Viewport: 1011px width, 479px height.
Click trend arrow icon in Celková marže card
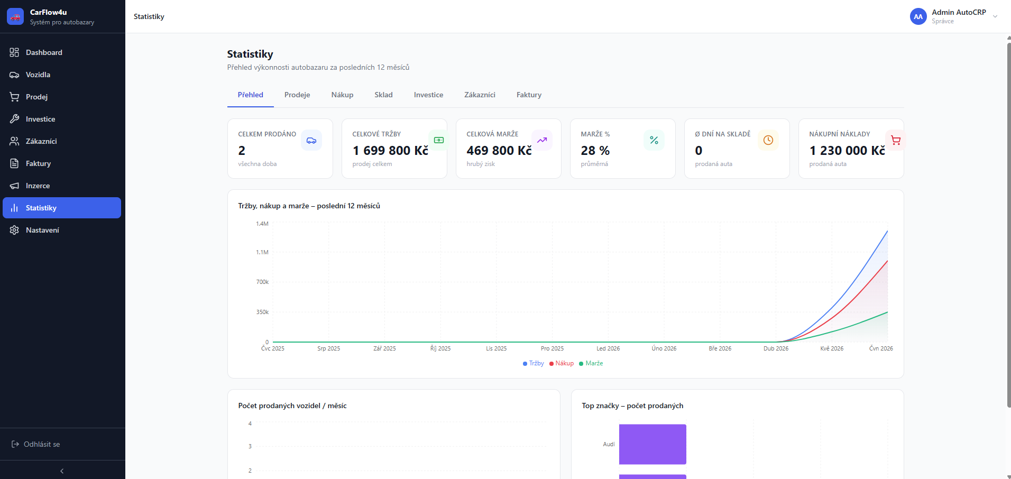click(542, 140)
